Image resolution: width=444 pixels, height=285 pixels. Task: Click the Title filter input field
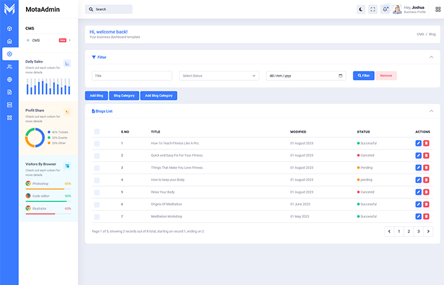coord(132,76)
